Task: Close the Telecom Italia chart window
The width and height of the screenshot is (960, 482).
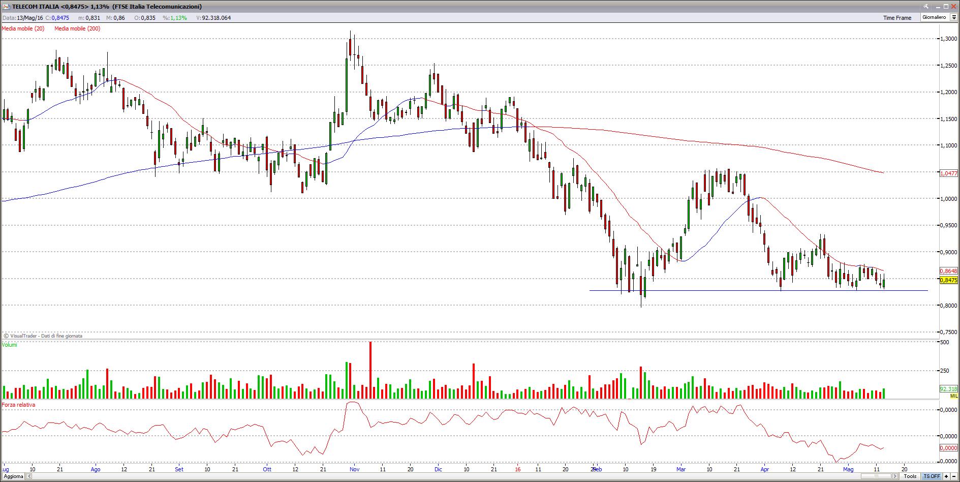Action: [x=954, y=7]
